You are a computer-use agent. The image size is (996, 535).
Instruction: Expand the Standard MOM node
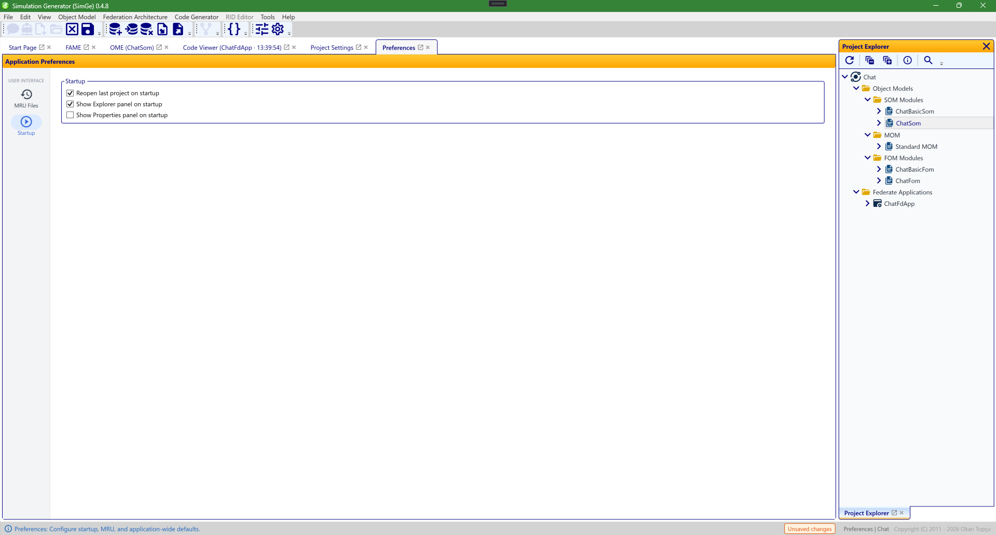tap(879, 146)
